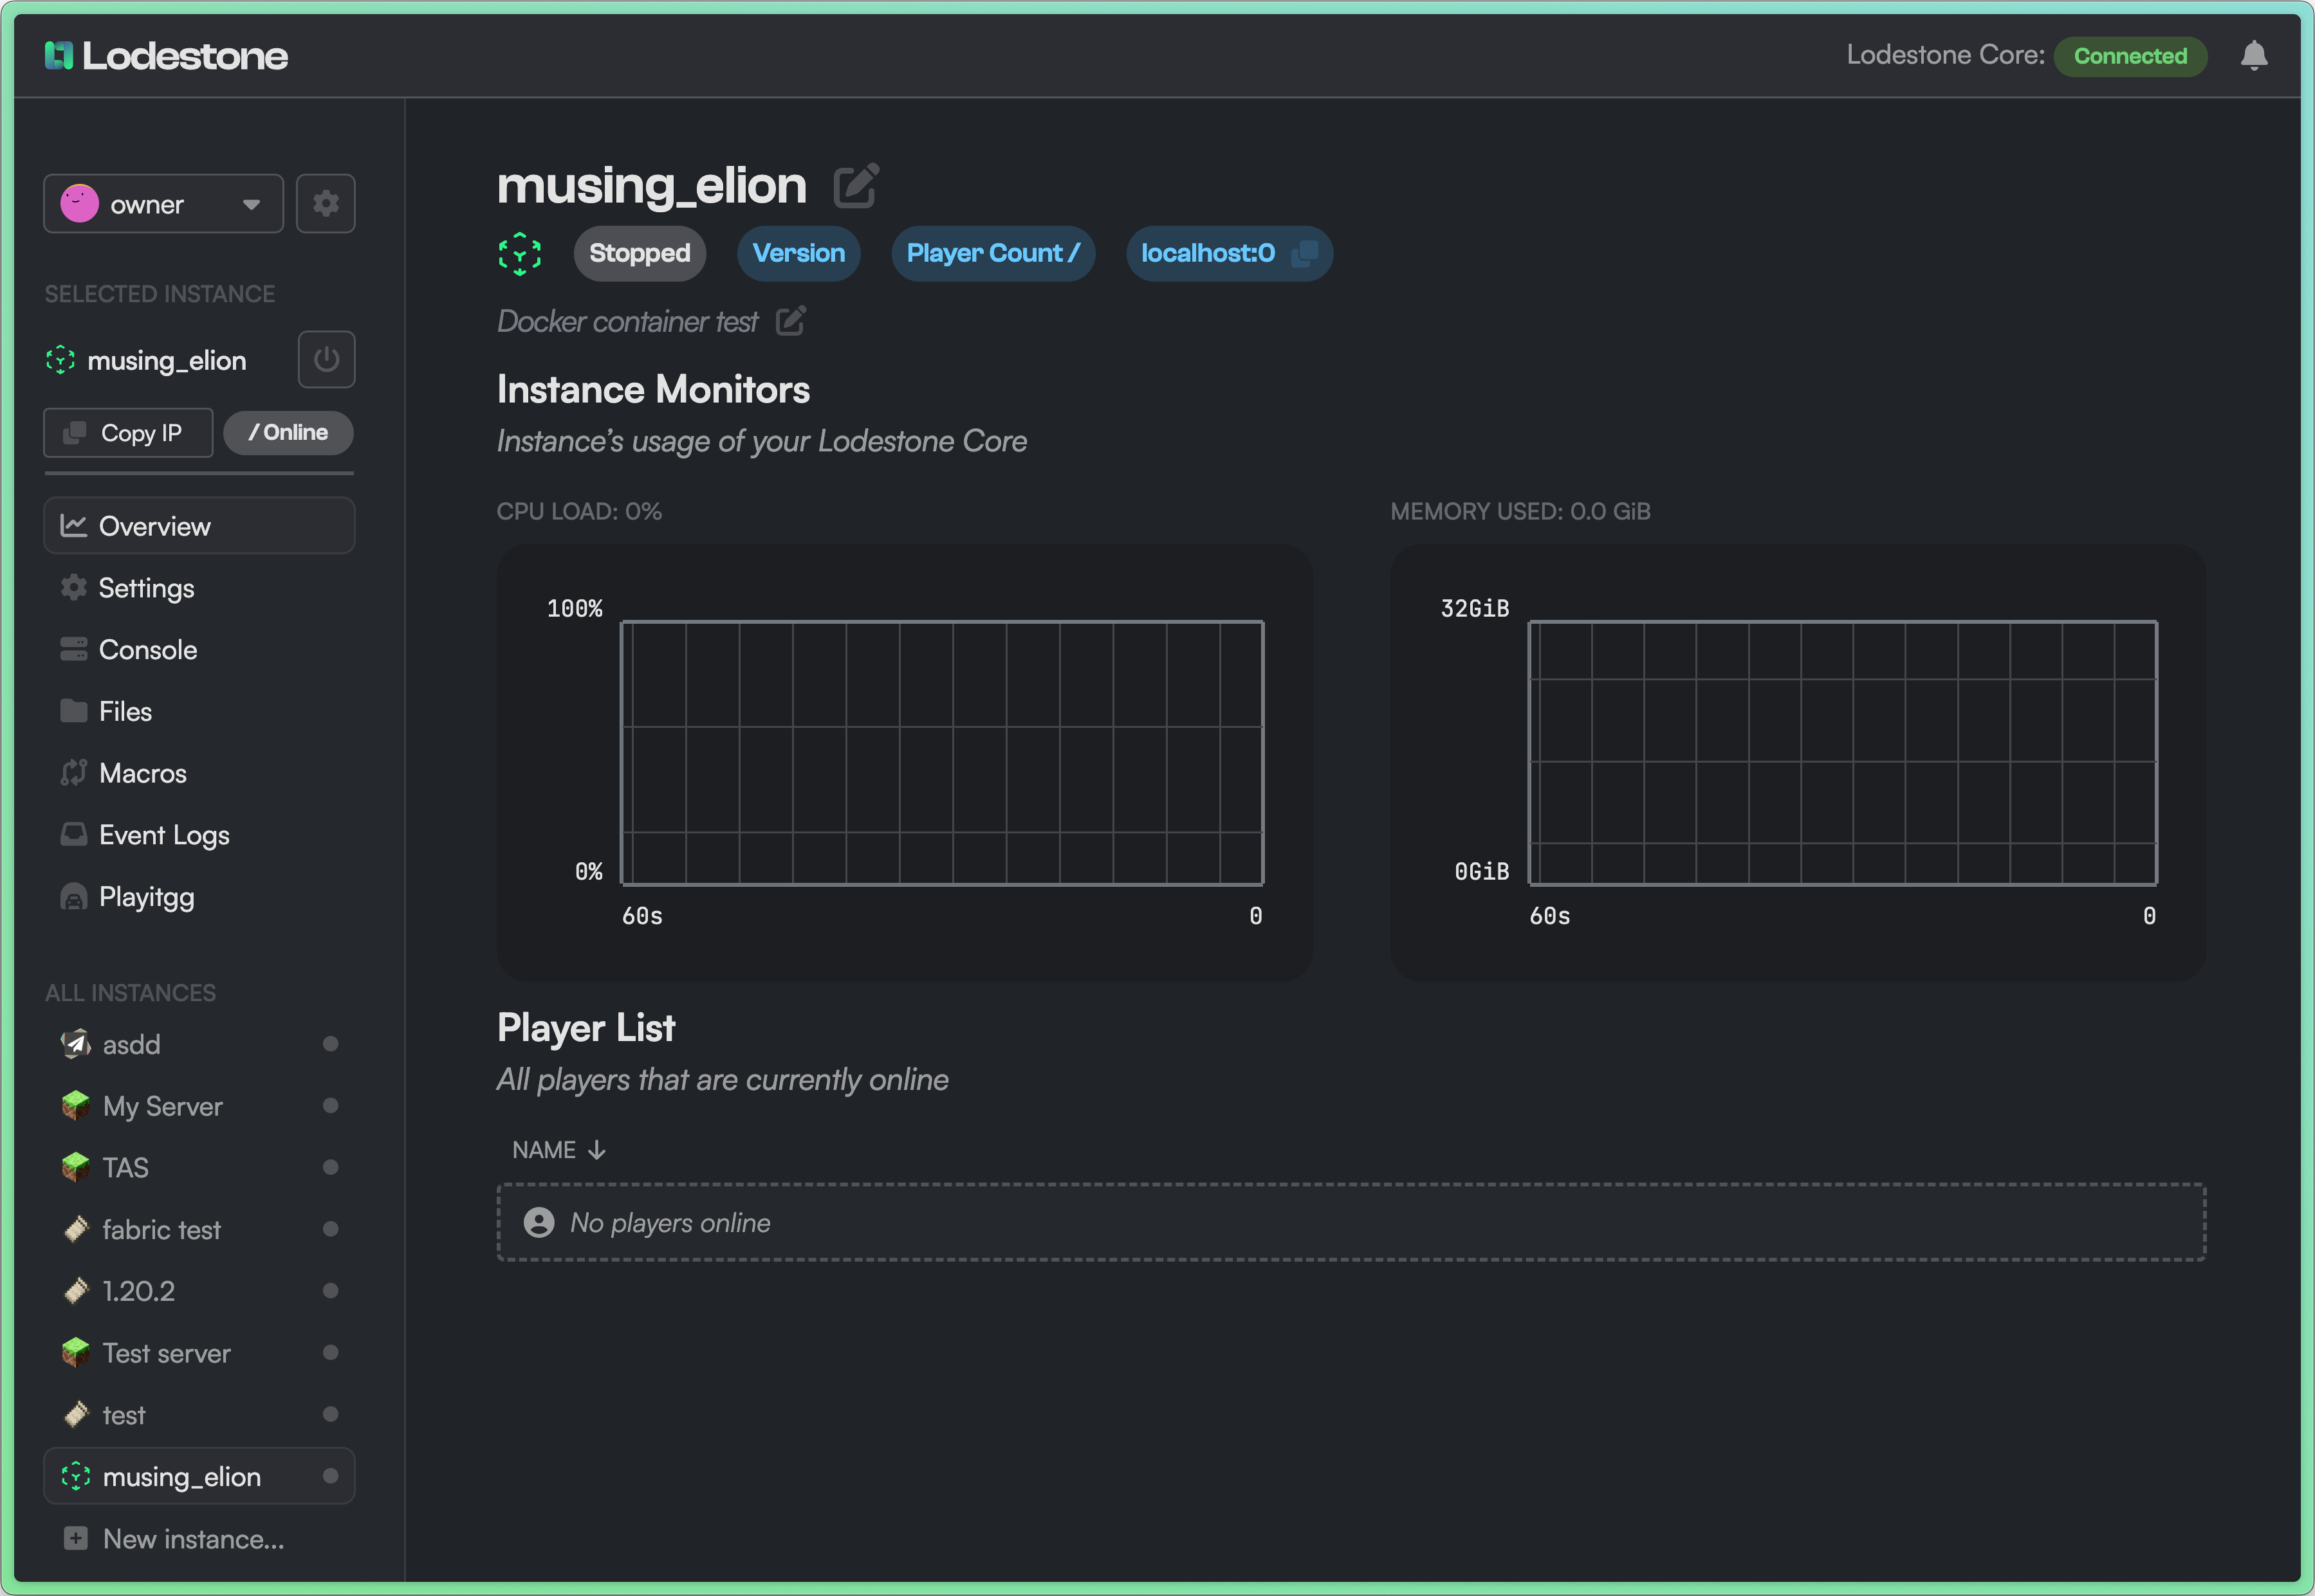Click the Connected status badge

click(2130, 56)
